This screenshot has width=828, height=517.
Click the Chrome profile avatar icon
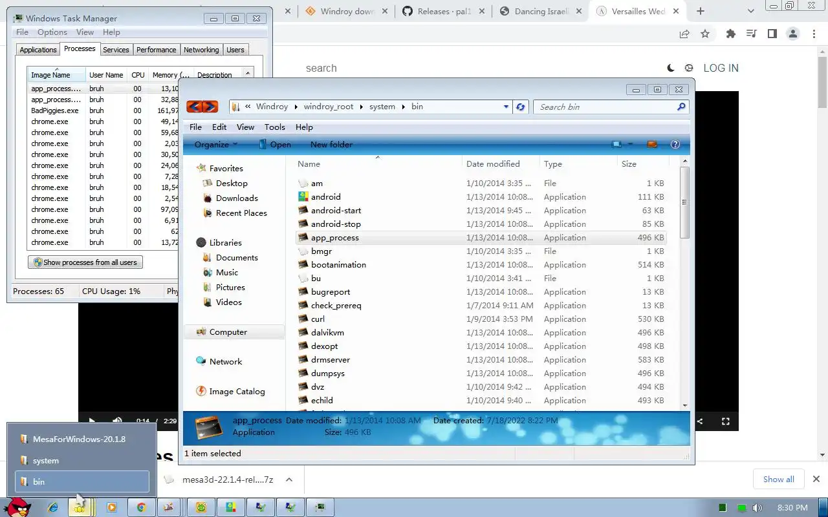pyautogui.click(x=792, y=34)
